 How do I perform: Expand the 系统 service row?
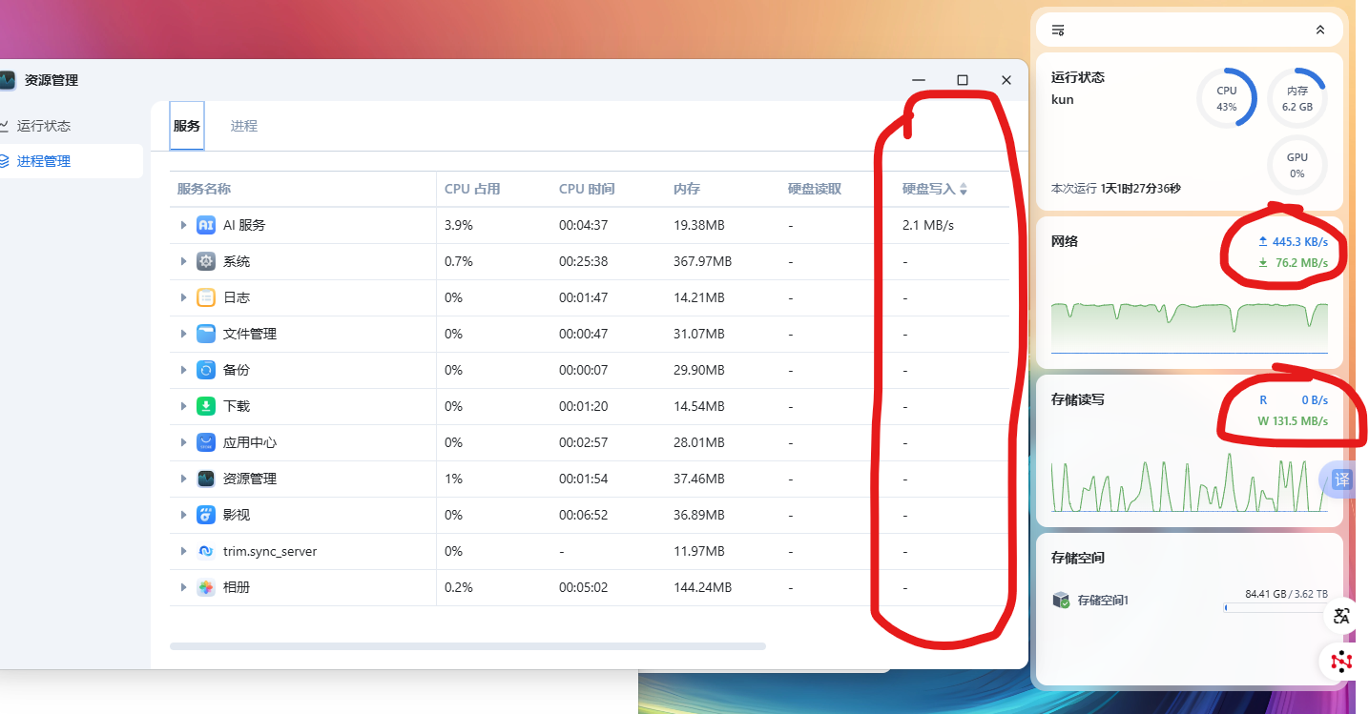point(183,261)
